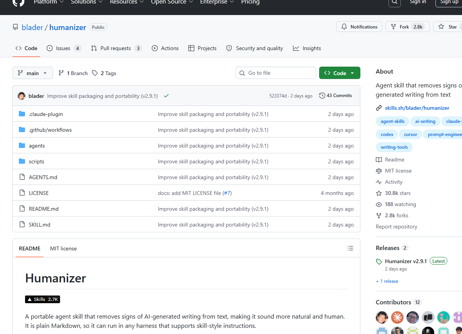Open the AGENTS.md file

pyautogui.click(x=43, y=177)
